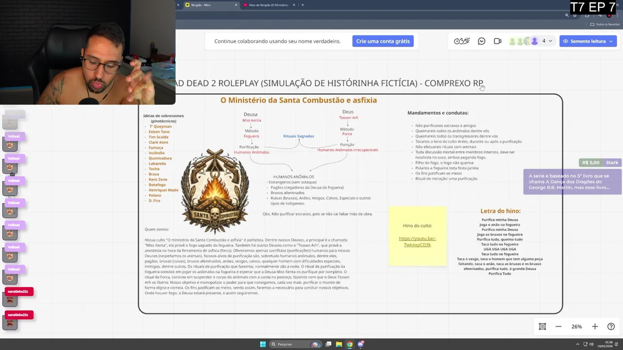This screenshot has width=623, height=350.
Task: Start a Miro video call
Action: pyautogui.click(x=497, y=41)
